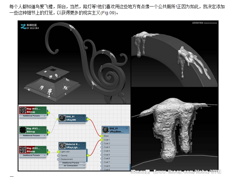Click the Shit_01 VRayBlend node preview thumbnail
The width and height of the screenshot is (230, 177).
coord(106,130)
